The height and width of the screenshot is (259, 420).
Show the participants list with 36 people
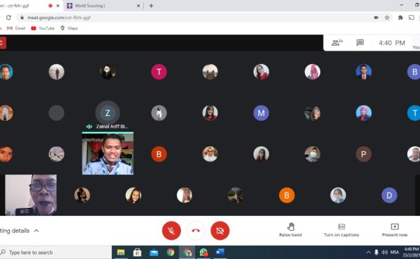coord(337,43)
